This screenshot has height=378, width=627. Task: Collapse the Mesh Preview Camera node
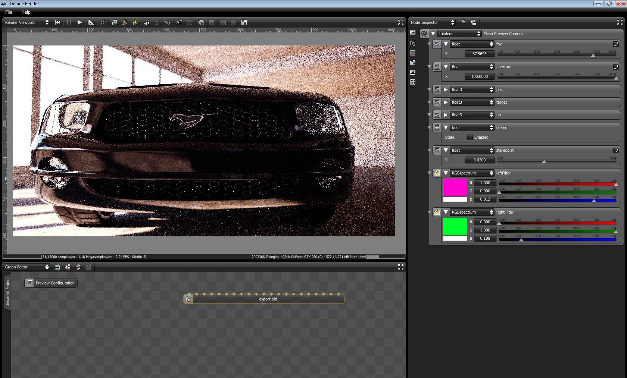(x=433, y=34)
